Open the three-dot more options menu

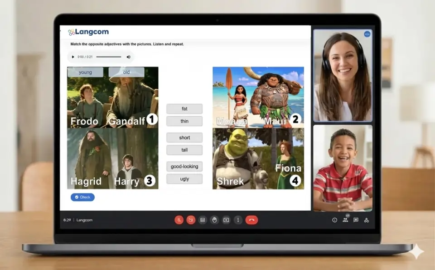click(x=238, y=220)
